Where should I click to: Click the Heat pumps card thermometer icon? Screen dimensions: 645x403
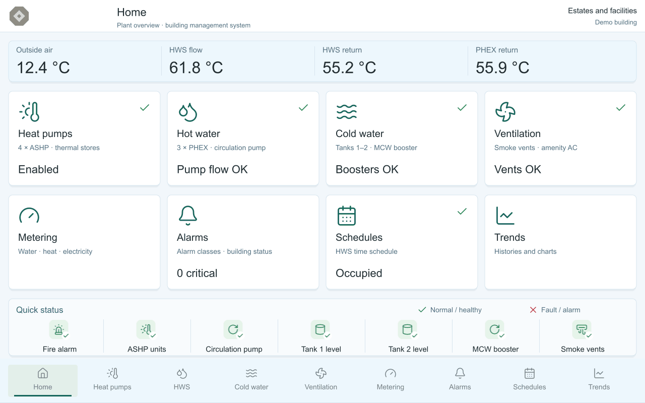[x=29, y=112]
